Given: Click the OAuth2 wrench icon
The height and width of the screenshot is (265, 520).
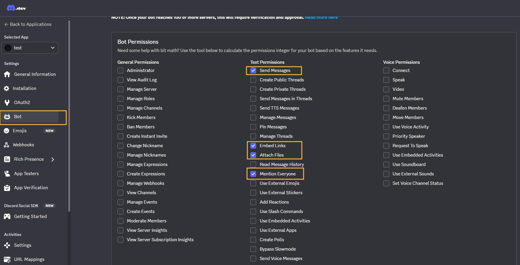Looking at the screenshot, I should [x=7, y=103].
